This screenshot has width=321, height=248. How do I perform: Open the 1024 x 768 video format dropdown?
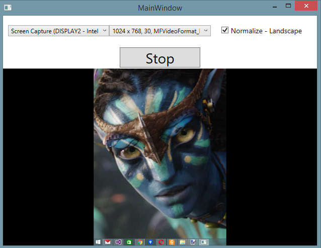click(160, 31)
